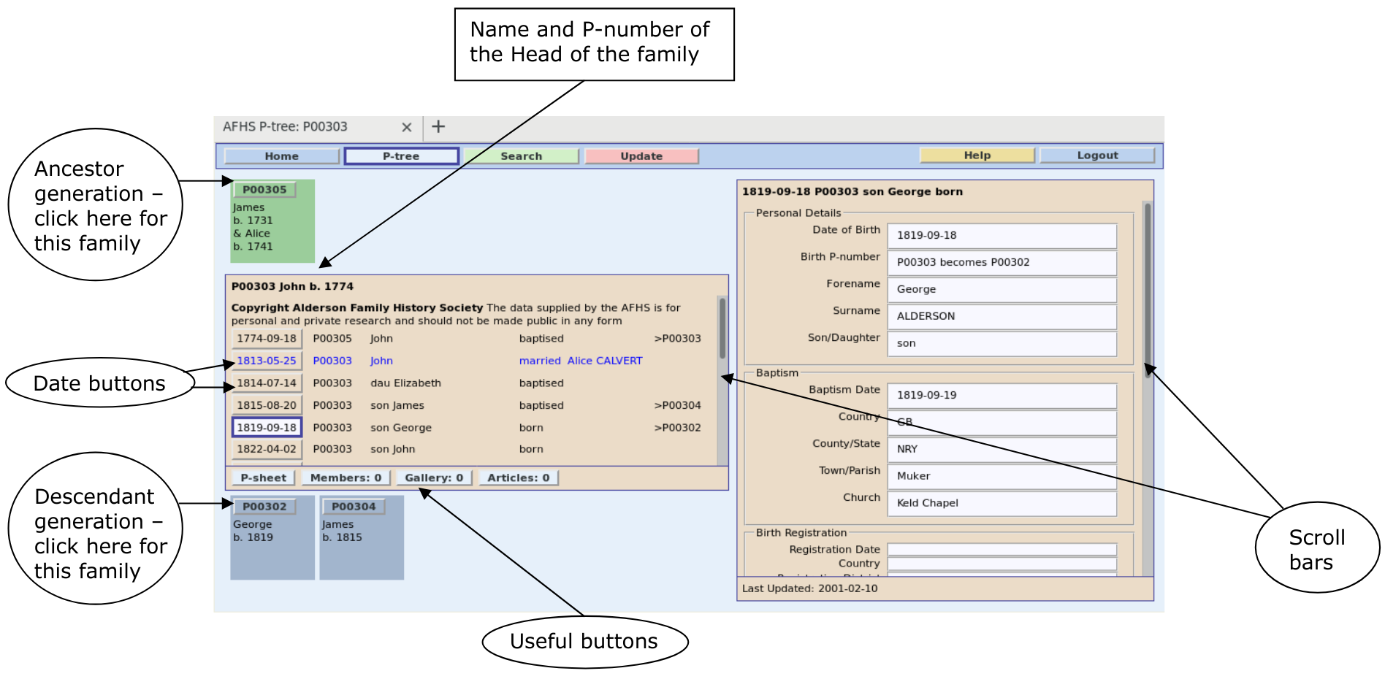Open the Help page
Screen dimensions: 1385x687
point(977,156)
